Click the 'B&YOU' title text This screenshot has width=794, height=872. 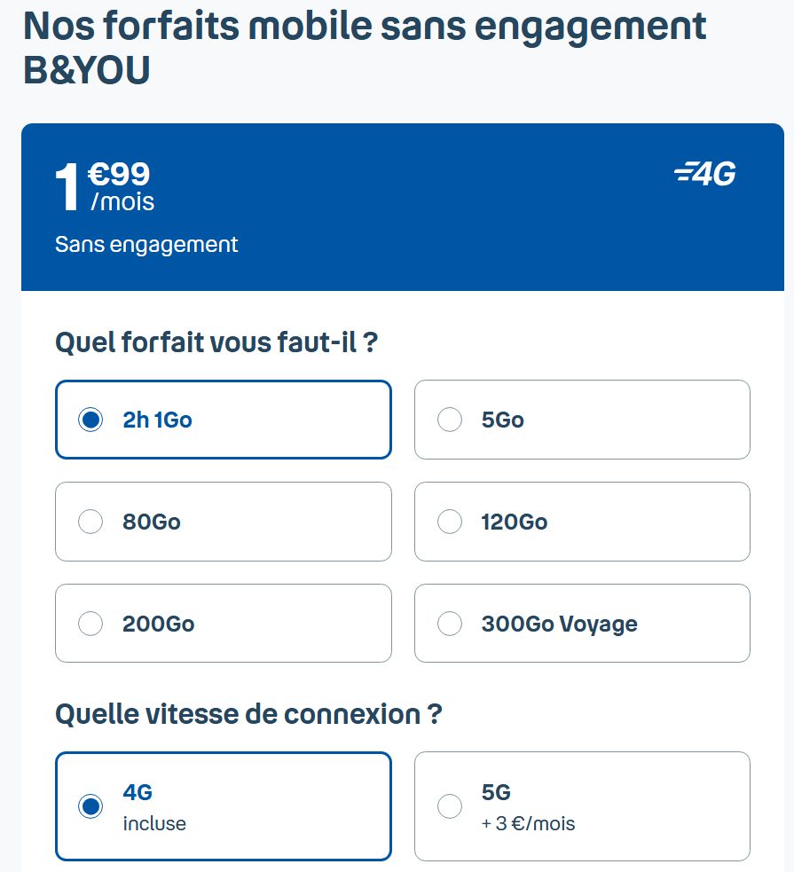[x=86, y=71]
